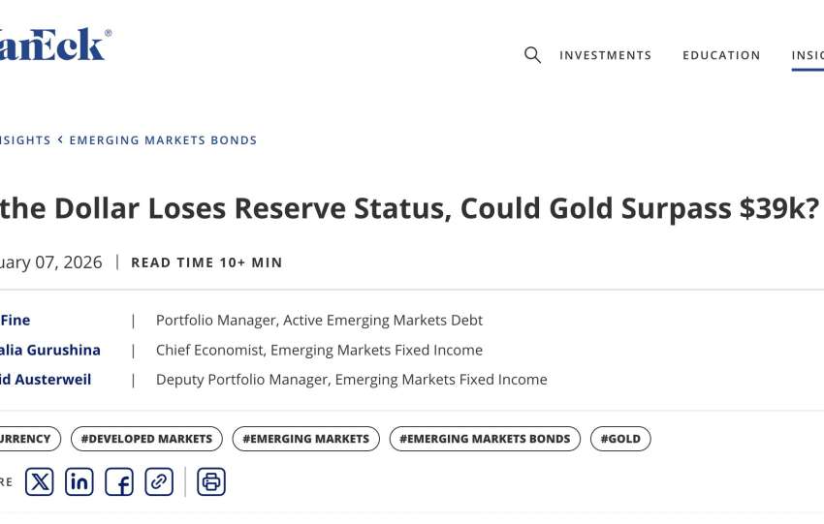The image size is (824, 524).
Task: Go to Emerging Markets Bonds breadcrumb
Action: 163,140
